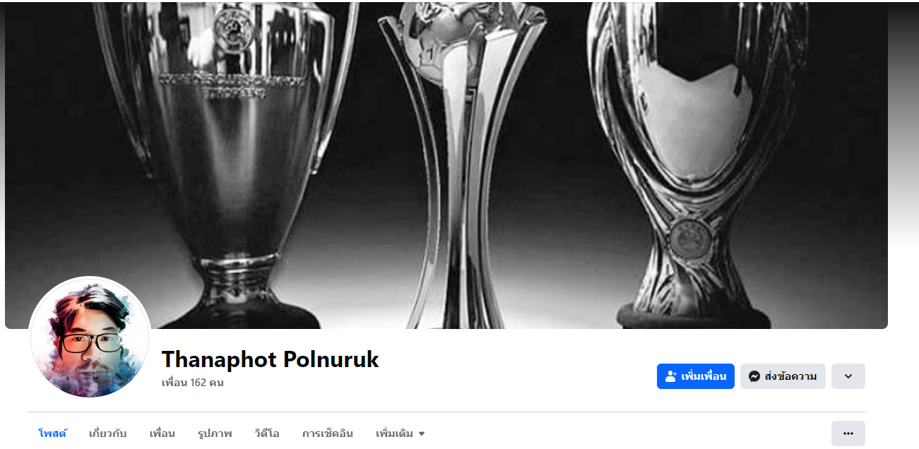Click the Thanaphot Polnuruk profile name
This screenshot has width=919, height=449.
click(x=271, y=359)
